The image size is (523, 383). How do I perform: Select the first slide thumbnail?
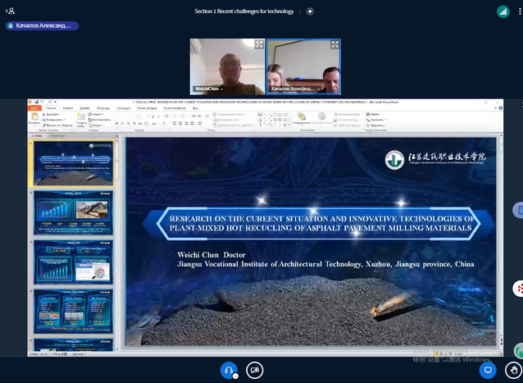pos(74,163)
